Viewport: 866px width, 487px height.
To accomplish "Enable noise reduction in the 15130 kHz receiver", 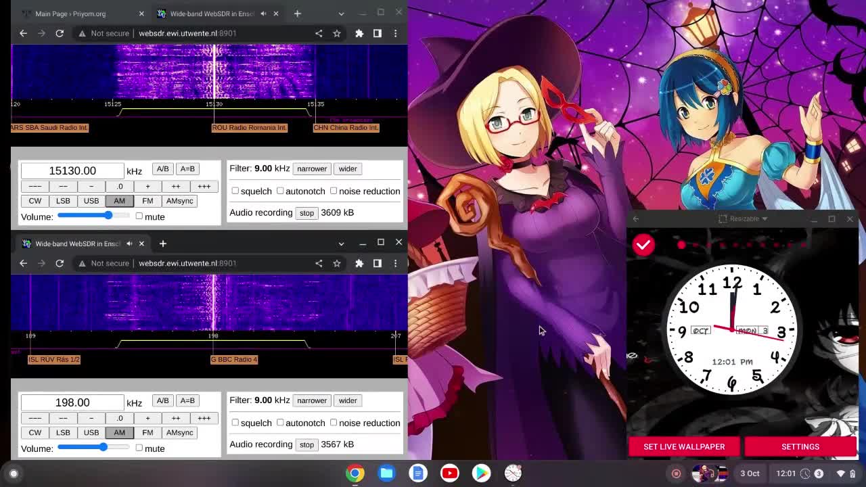I will (334, 191).
